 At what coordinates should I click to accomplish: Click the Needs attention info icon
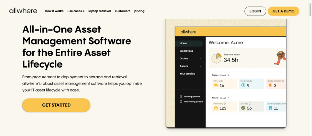pos(283,81)
